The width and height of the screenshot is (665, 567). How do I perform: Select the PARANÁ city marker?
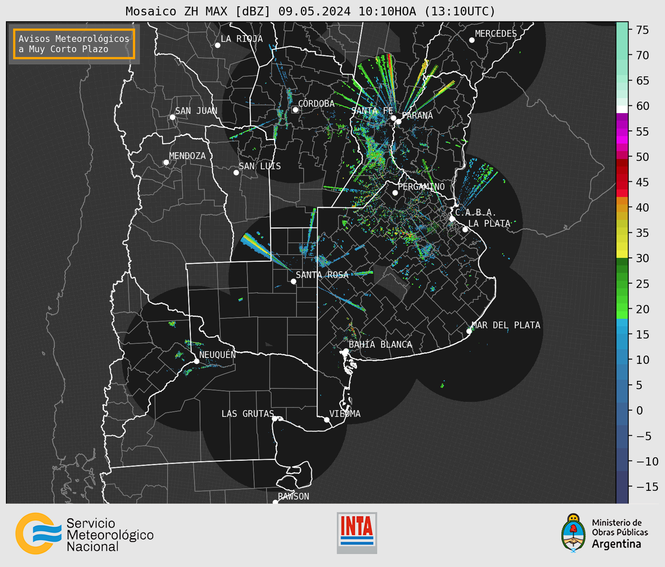pos(399,121)
